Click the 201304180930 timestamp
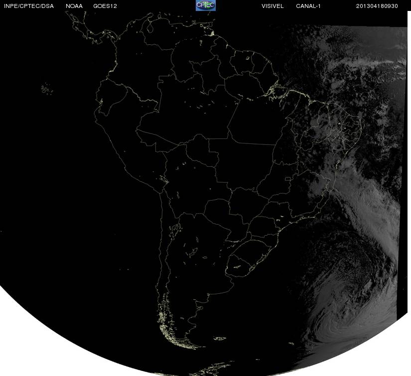 (x=377, y=6)
